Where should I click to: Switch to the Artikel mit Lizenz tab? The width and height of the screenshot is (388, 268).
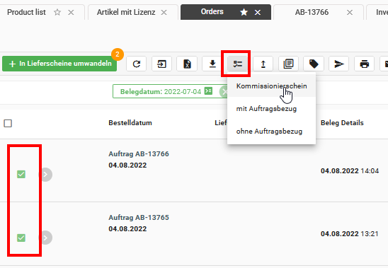click(x=126, y=12)
